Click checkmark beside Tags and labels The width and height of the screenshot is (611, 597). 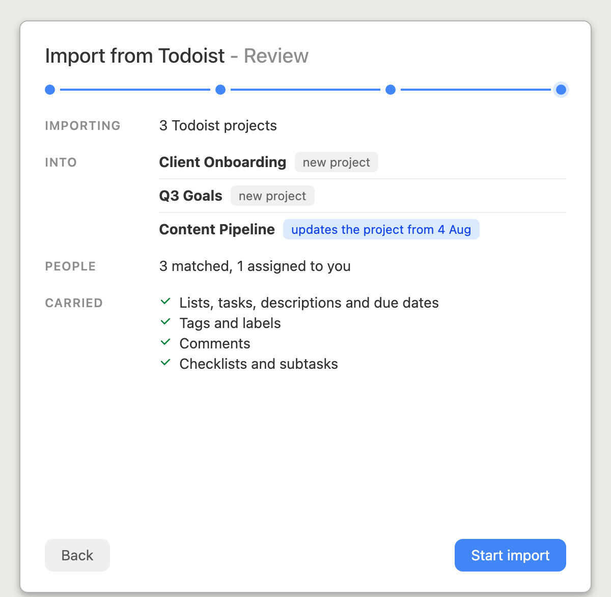coord(165,322)
